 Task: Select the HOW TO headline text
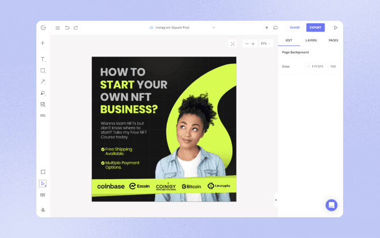coord(123,72)
